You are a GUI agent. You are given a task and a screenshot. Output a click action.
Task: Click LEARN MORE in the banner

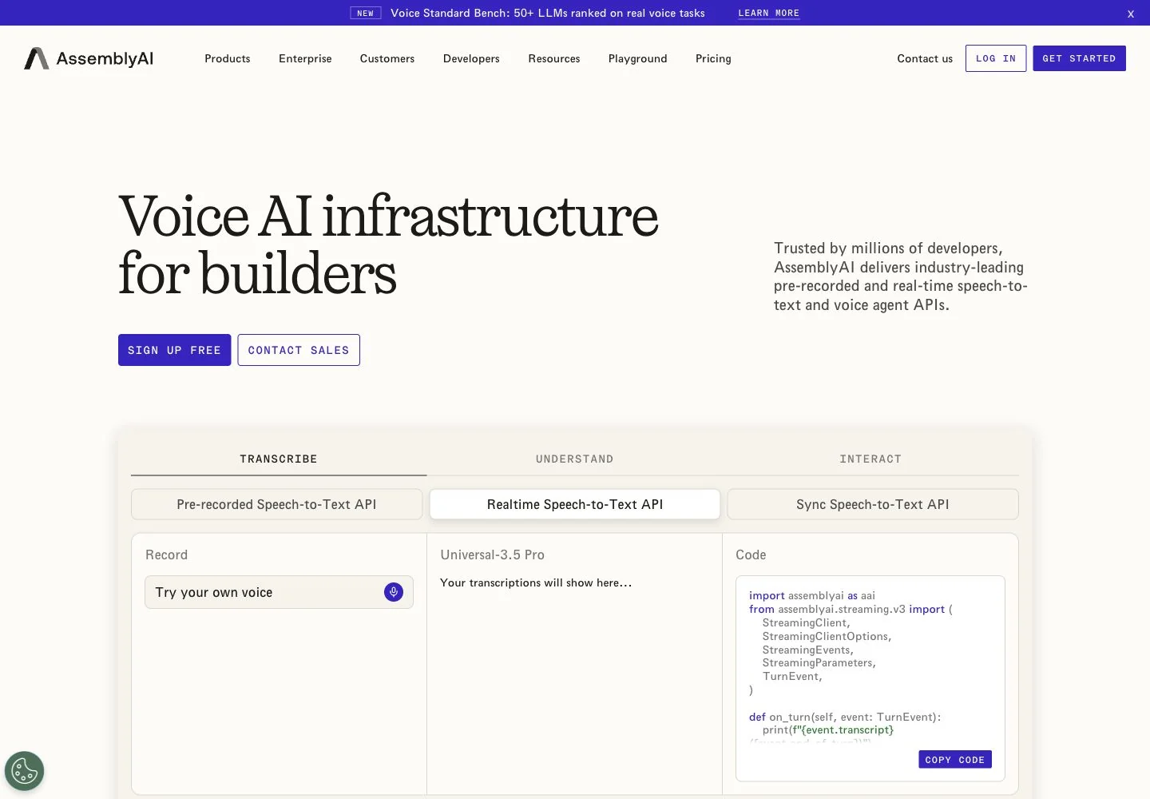coord(769,13)
